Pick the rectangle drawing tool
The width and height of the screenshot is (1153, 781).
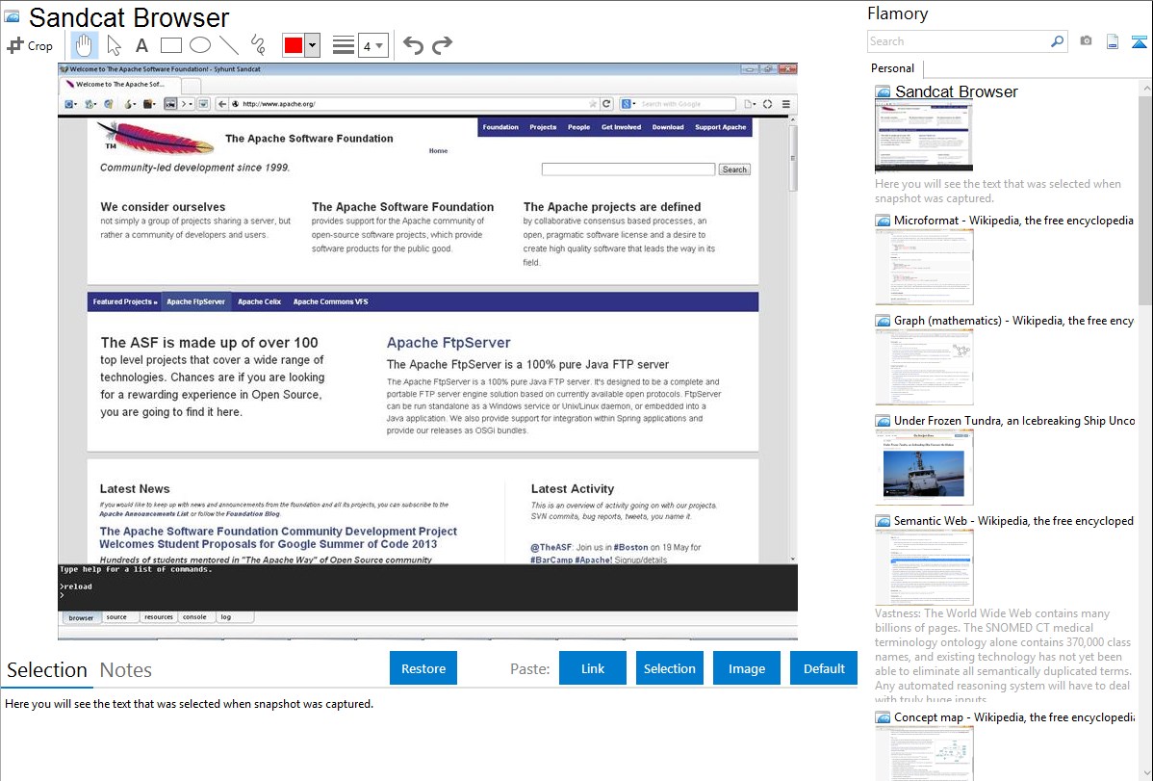pyautogui.click(x=170, y=45)
